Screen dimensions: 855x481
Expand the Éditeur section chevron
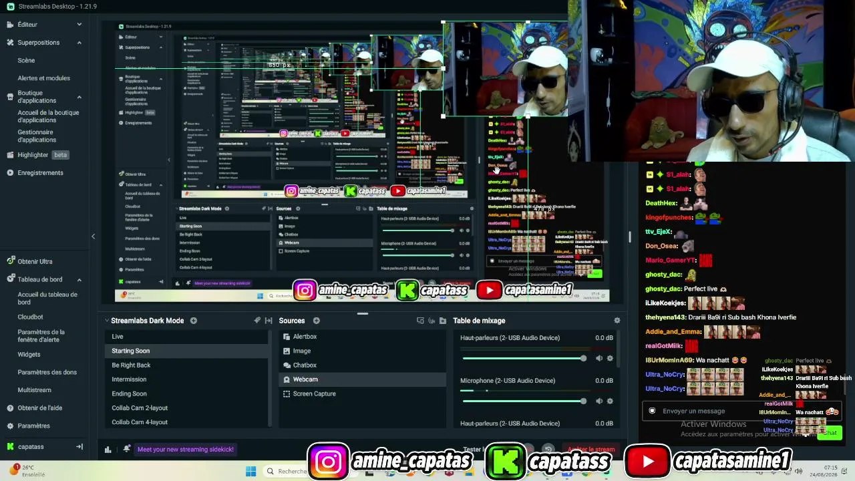pos(79,25)
